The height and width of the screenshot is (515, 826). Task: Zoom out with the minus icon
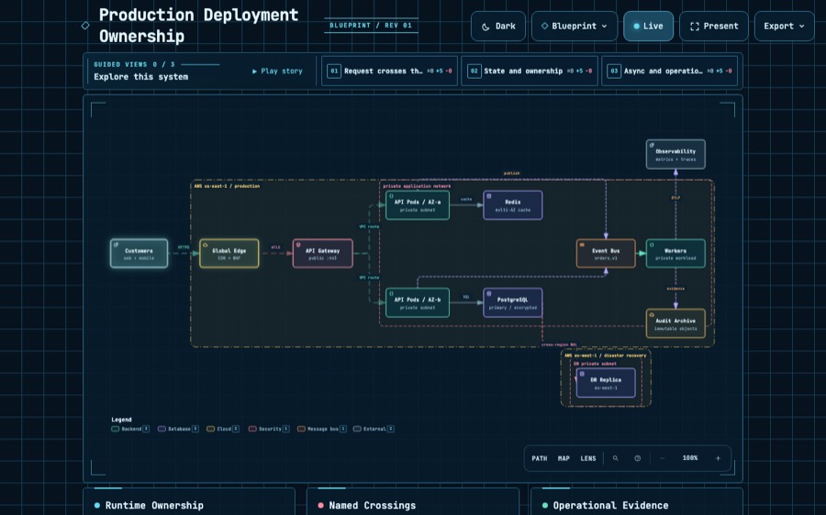662,458
